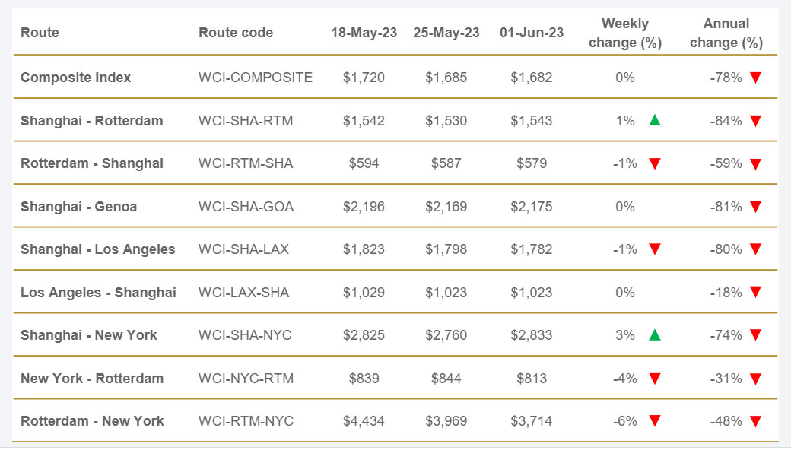This screenshot has width=791, height=450.
Task: Click red weekly down arrow for New York - Rotterdam
Action: [655, 379]
